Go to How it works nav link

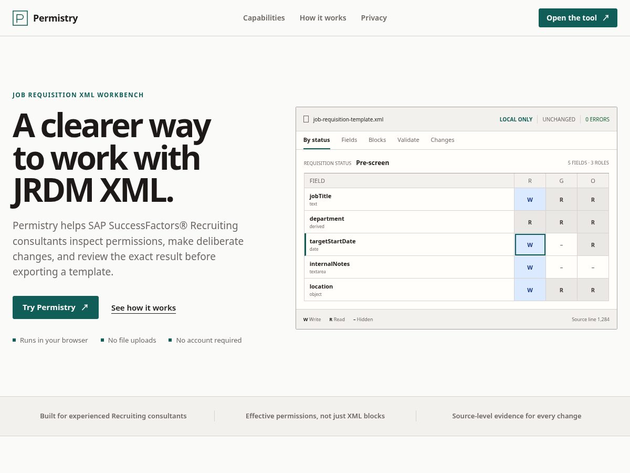click(x=323, y=18)
